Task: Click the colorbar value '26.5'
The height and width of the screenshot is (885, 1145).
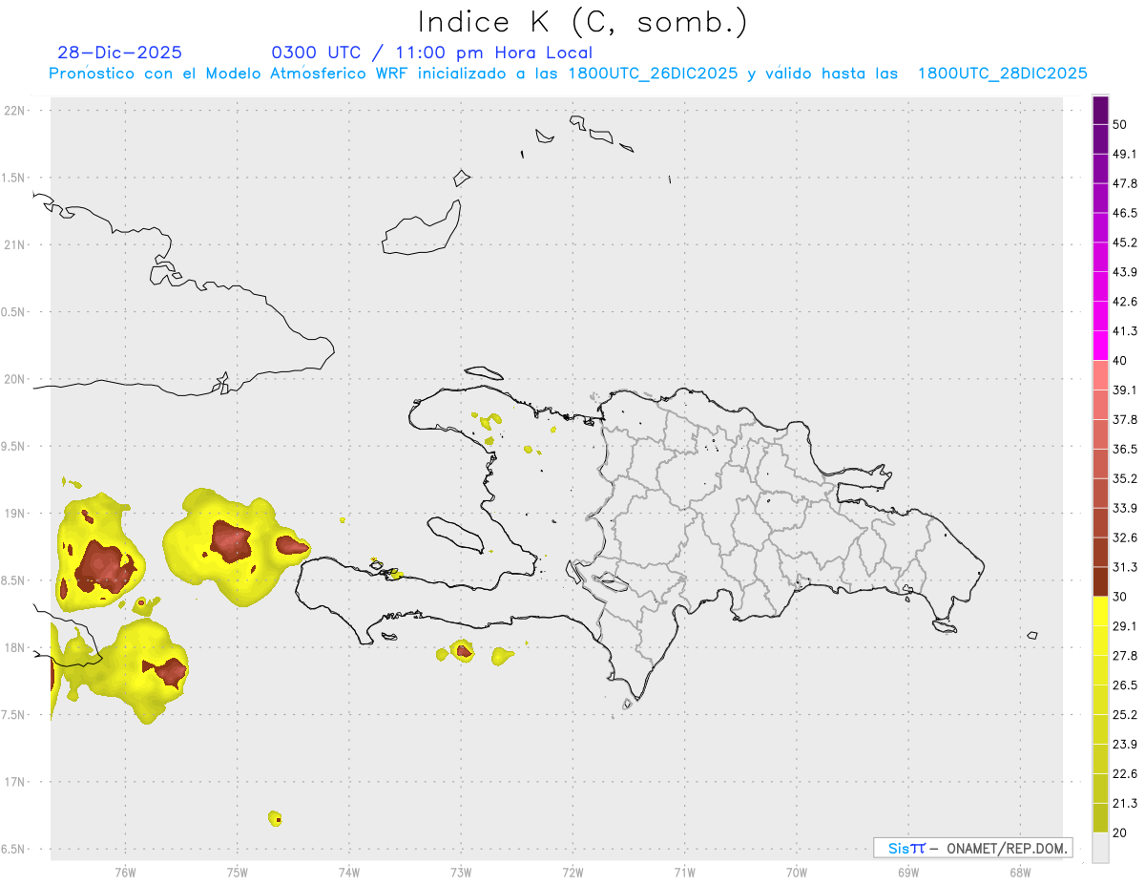Action: tap(1125, 685)
